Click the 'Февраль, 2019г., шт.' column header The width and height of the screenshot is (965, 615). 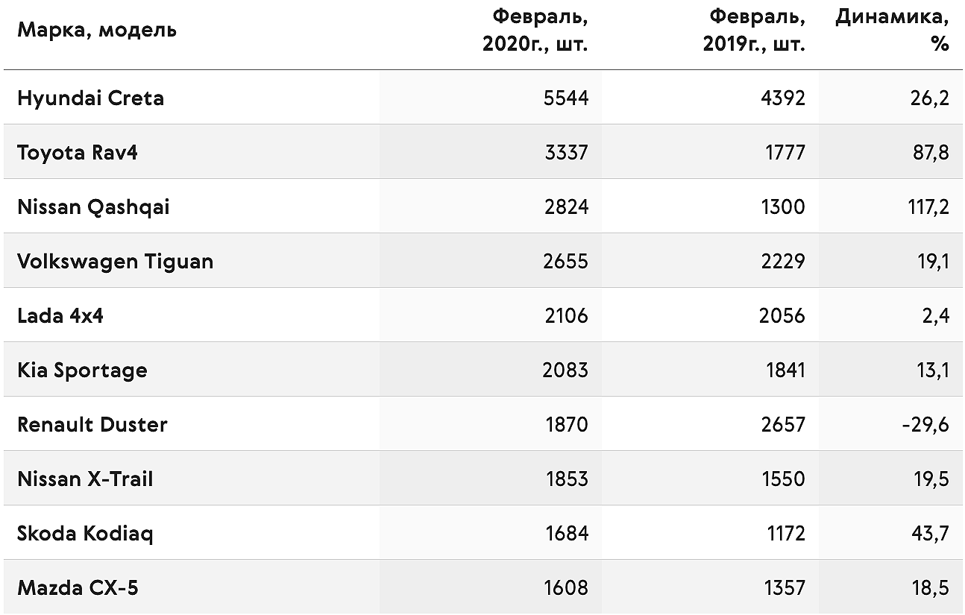[754, 30]
